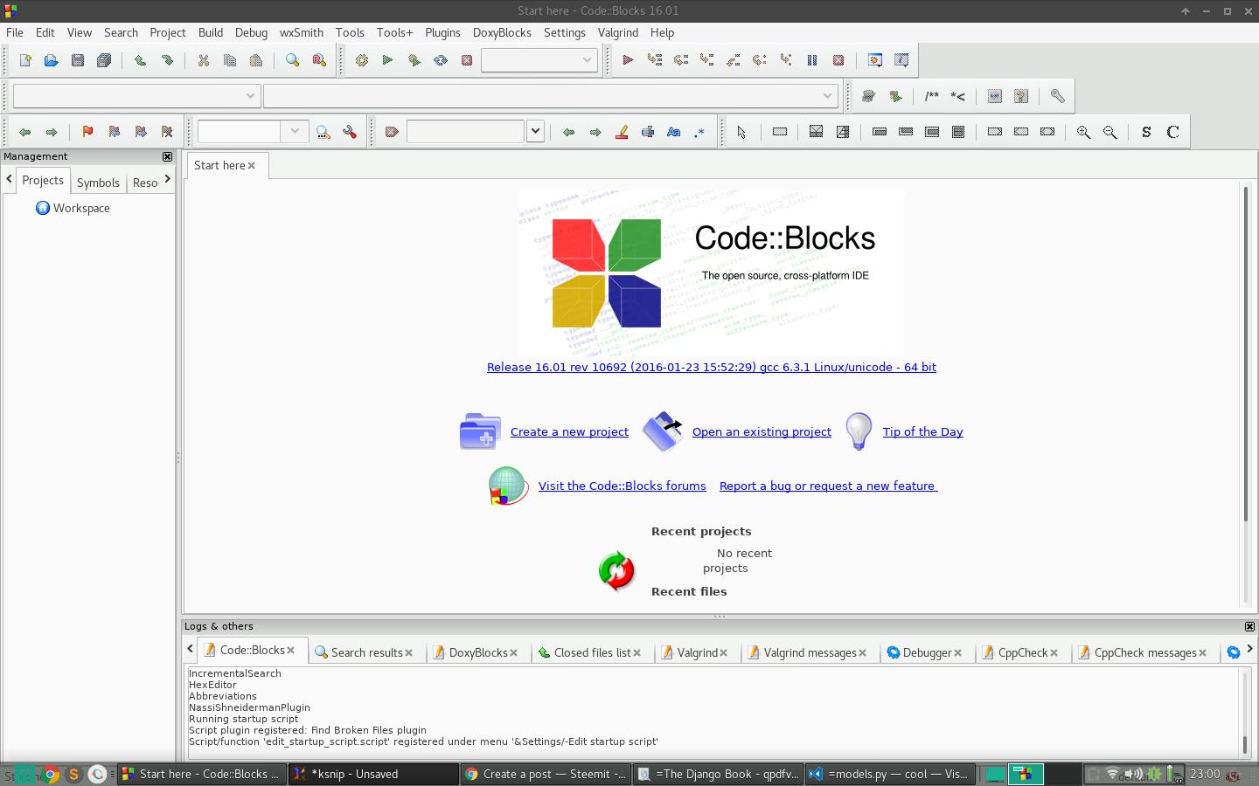1259x786 pixels.
Task: Click the Find magnifier icon
Action: coord(292,60)
